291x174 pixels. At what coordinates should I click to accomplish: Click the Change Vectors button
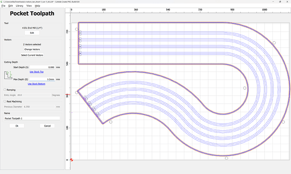[x=32, y=49]
